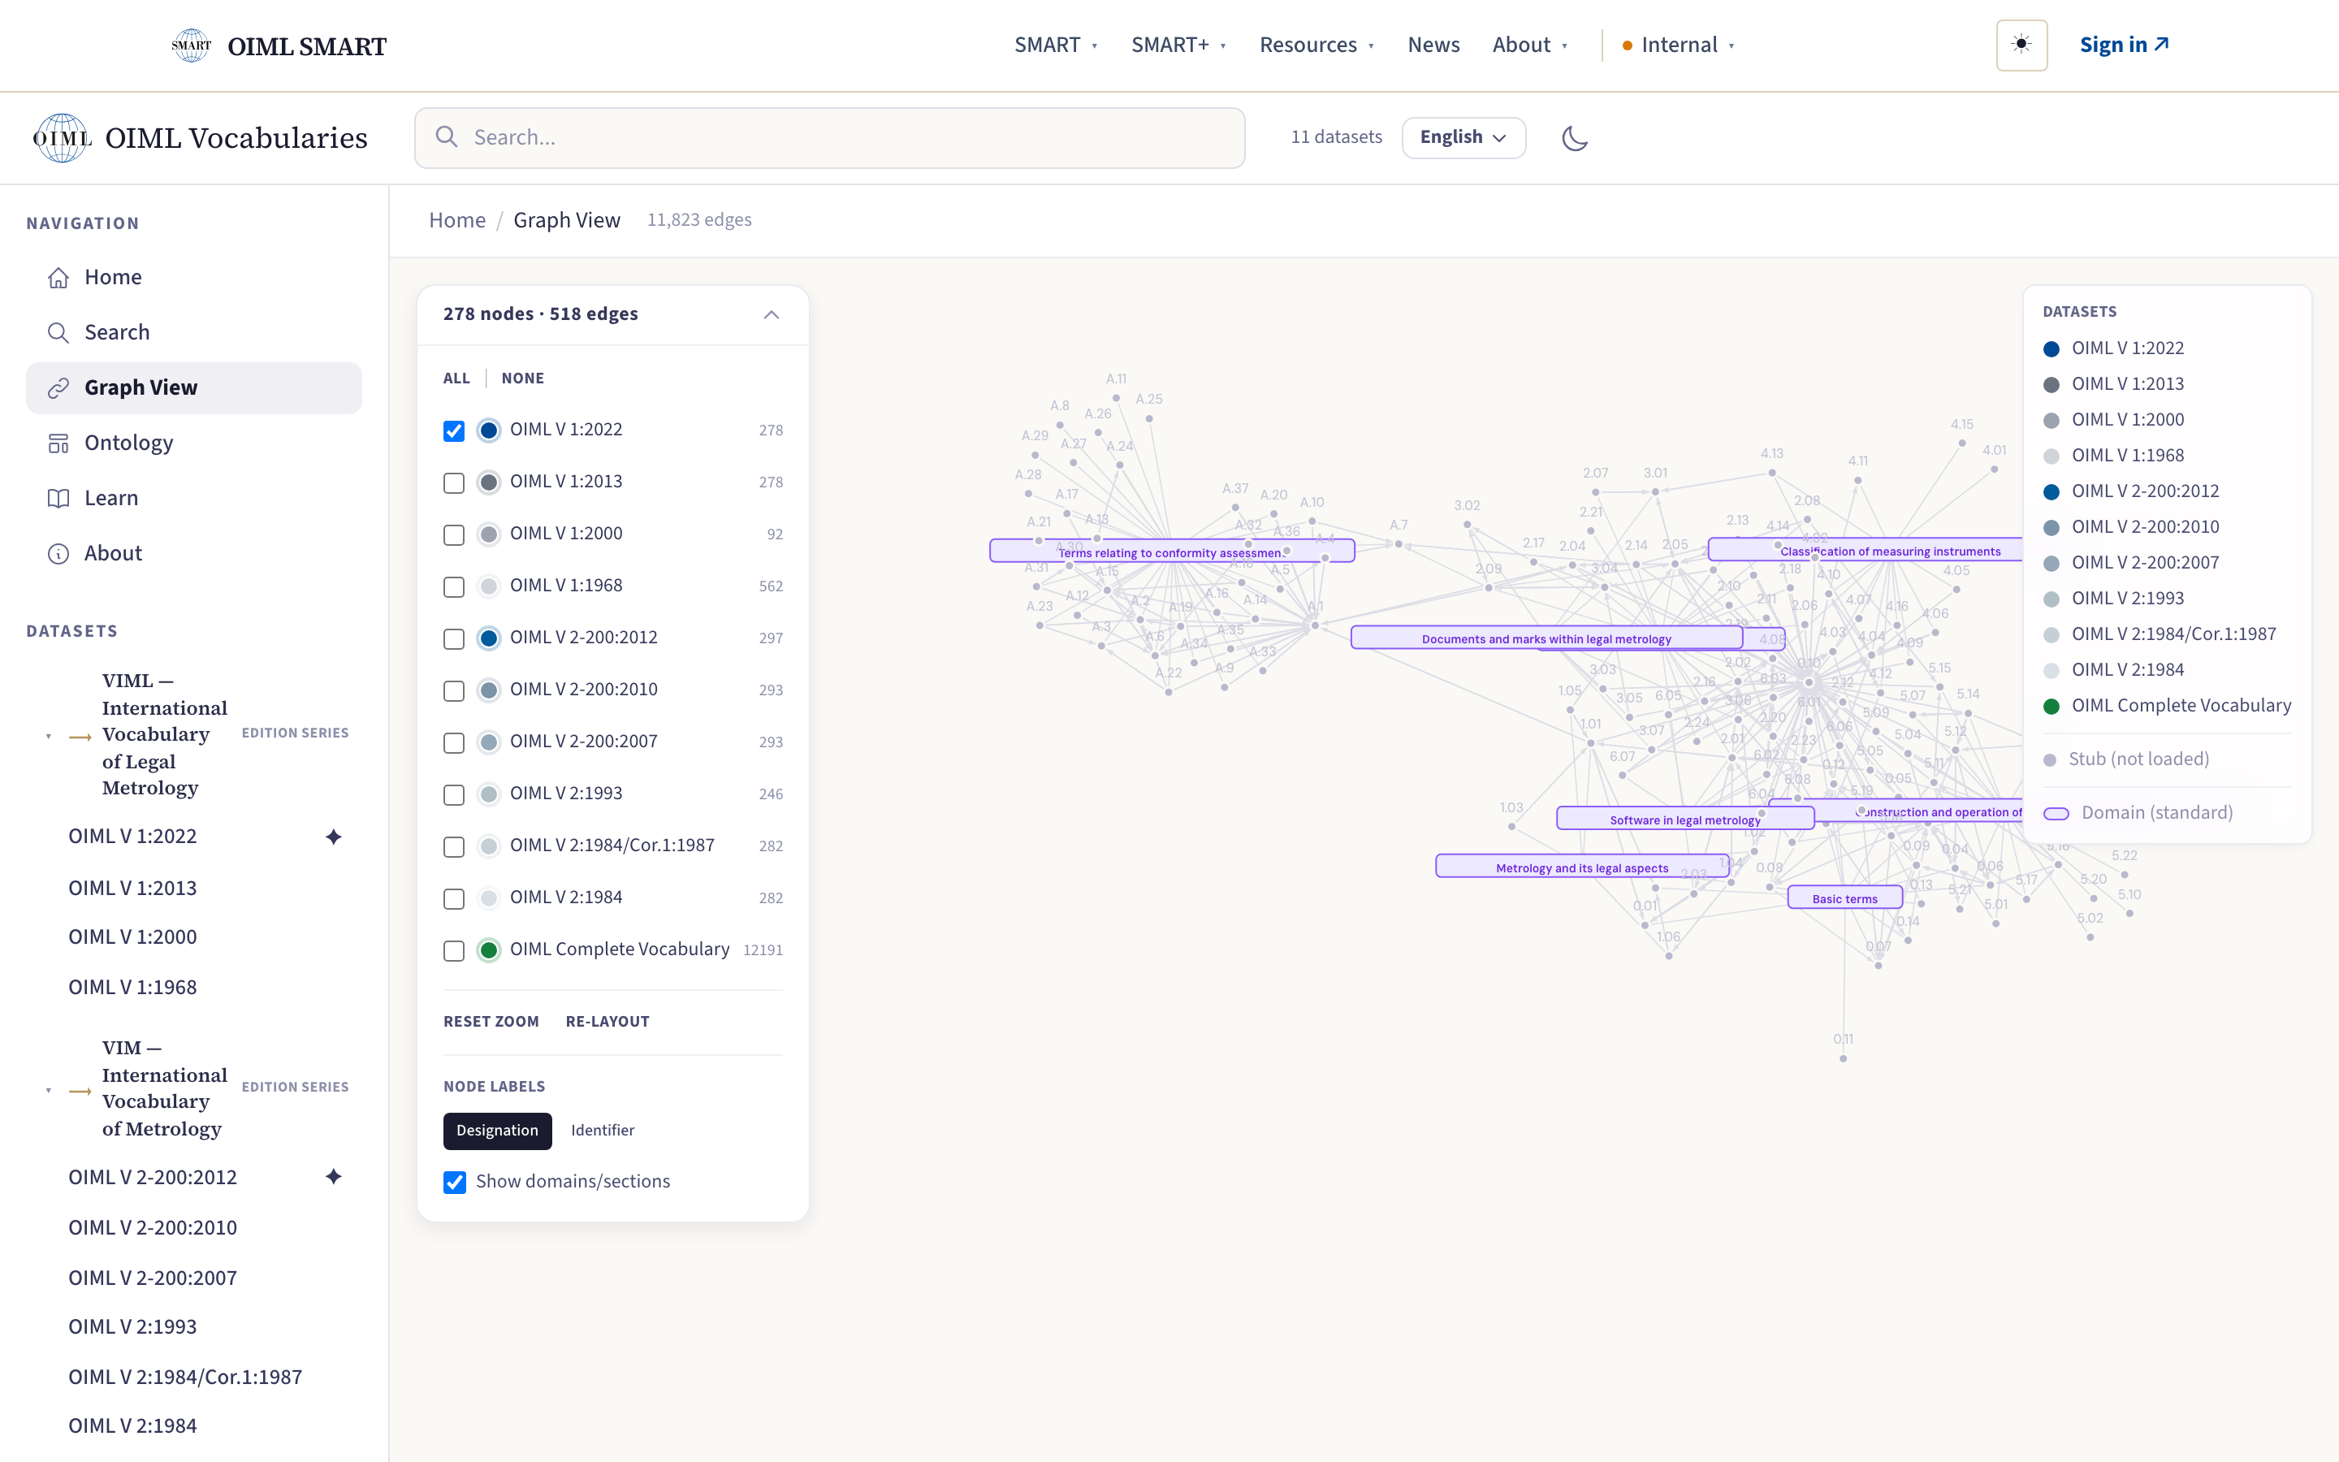Toggle Show domains/sections checkbox
This screenshot has height=1462, width=2339.
tap(454, 1182)
